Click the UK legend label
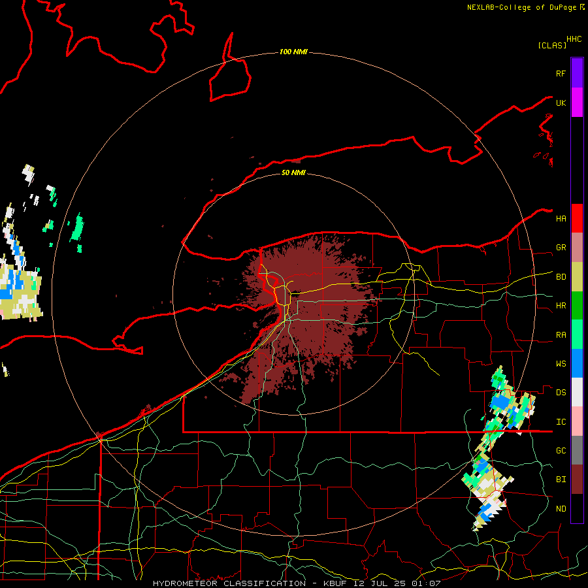The image size is (588, 588). (x=561, y=103)
